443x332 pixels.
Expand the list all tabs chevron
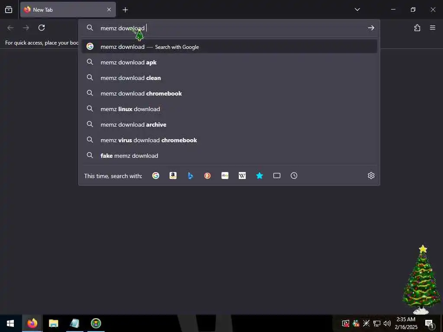tap(357, 10)
